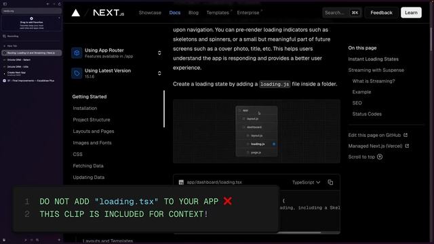
Task: Expand the Using App Router selector
Action: point(159,53)
